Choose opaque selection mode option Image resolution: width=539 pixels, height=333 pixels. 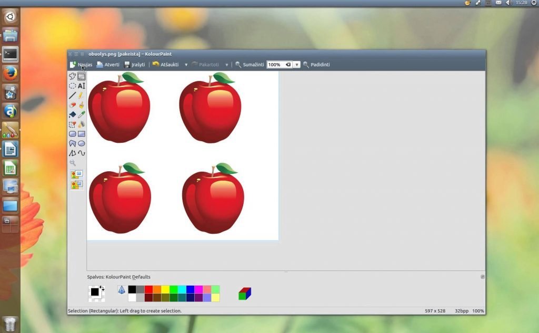tap(77, 174)
